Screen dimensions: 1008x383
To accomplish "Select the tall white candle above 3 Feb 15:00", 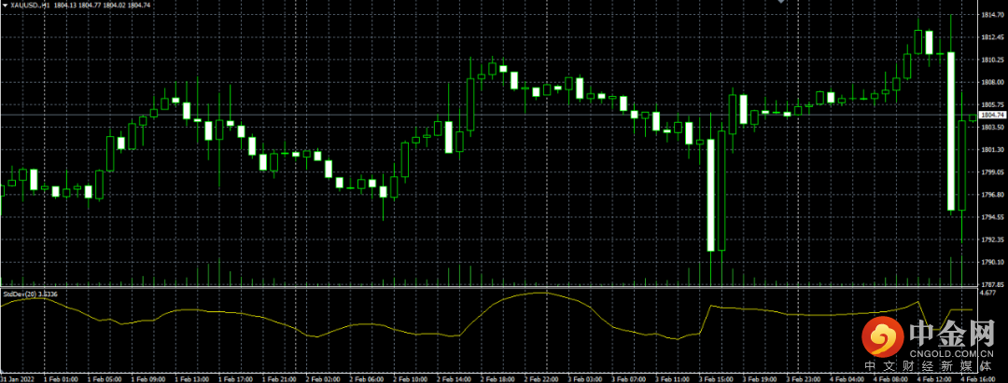I will click(711, 195).
